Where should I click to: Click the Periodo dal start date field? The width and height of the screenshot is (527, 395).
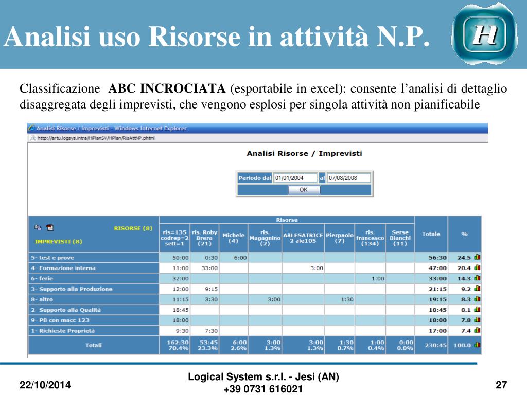pyautogui.click(x=295, y=178)
